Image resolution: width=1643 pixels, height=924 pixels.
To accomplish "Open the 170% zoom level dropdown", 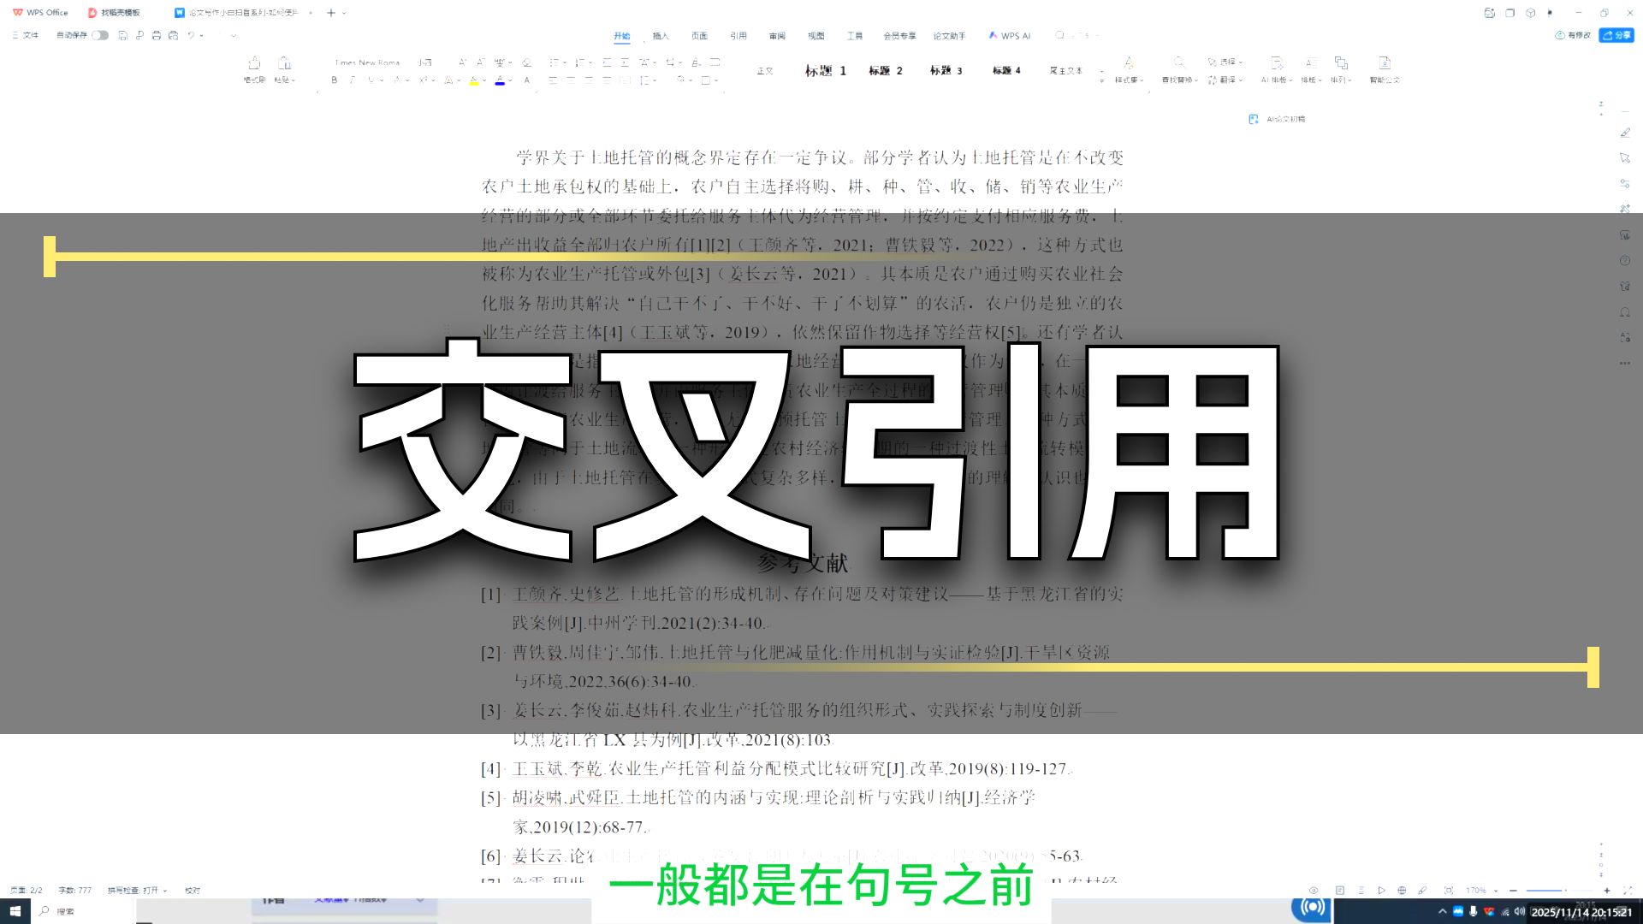I will (x=1486, y=890).
